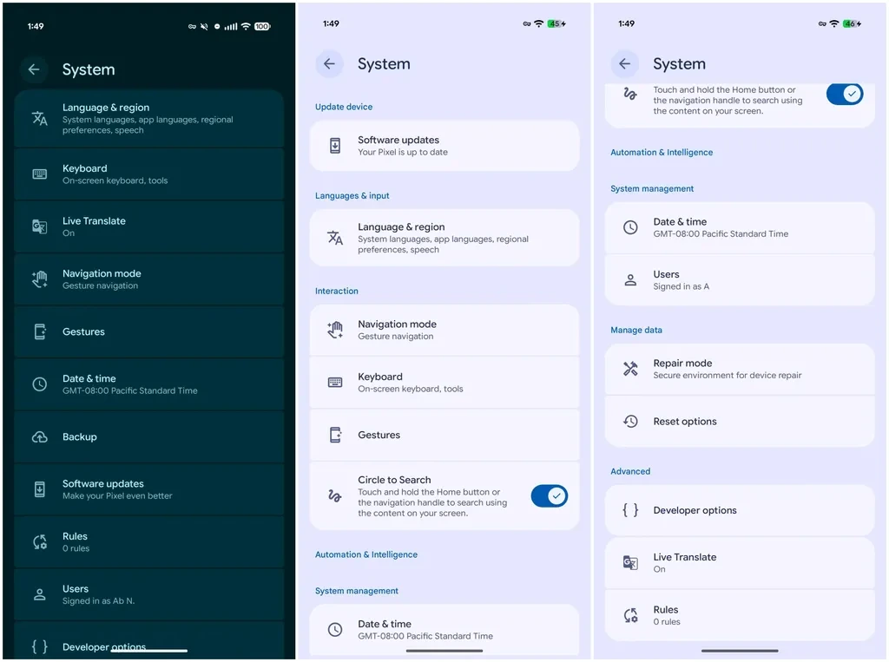Tap the Keyboard icon in the dark-themed list
The width and height of the screenshot is (889, 662).
click(x=39, y=174)
